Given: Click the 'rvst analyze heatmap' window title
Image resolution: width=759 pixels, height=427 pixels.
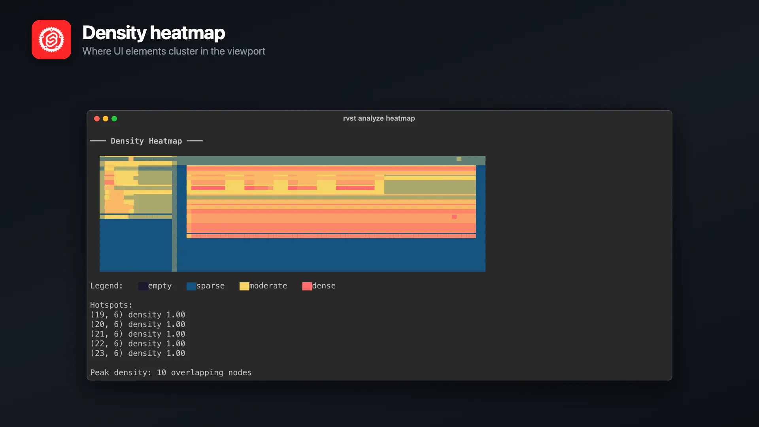Looking at the screenshot, I should point(379,118).
